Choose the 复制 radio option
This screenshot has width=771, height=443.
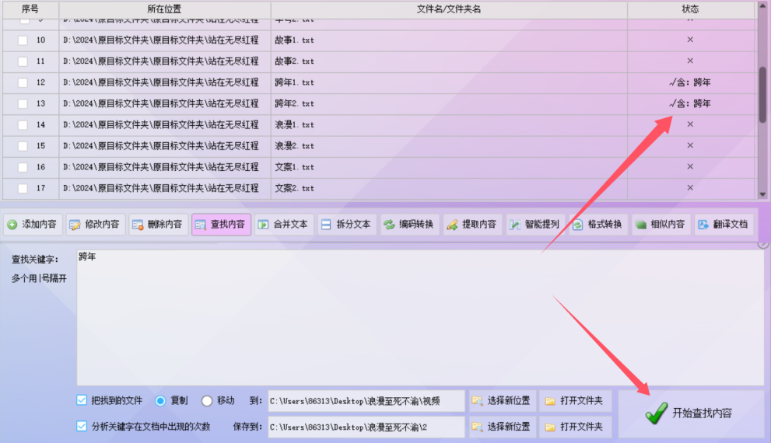click(x=160, y=401)
